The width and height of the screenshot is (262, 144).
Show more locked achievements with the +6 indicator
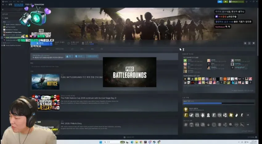point(248,125)
